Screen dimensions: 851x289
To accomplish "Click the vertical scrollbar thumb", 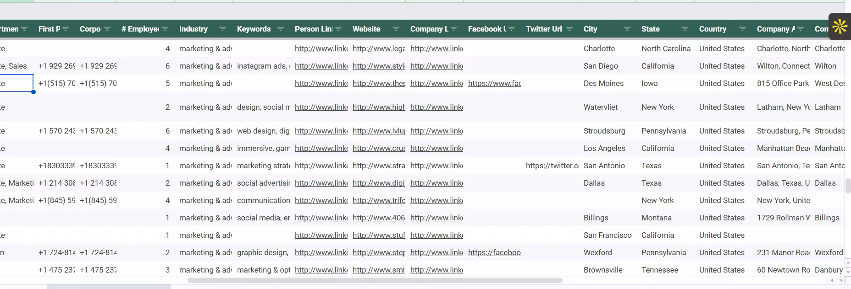I will (848, 186).
